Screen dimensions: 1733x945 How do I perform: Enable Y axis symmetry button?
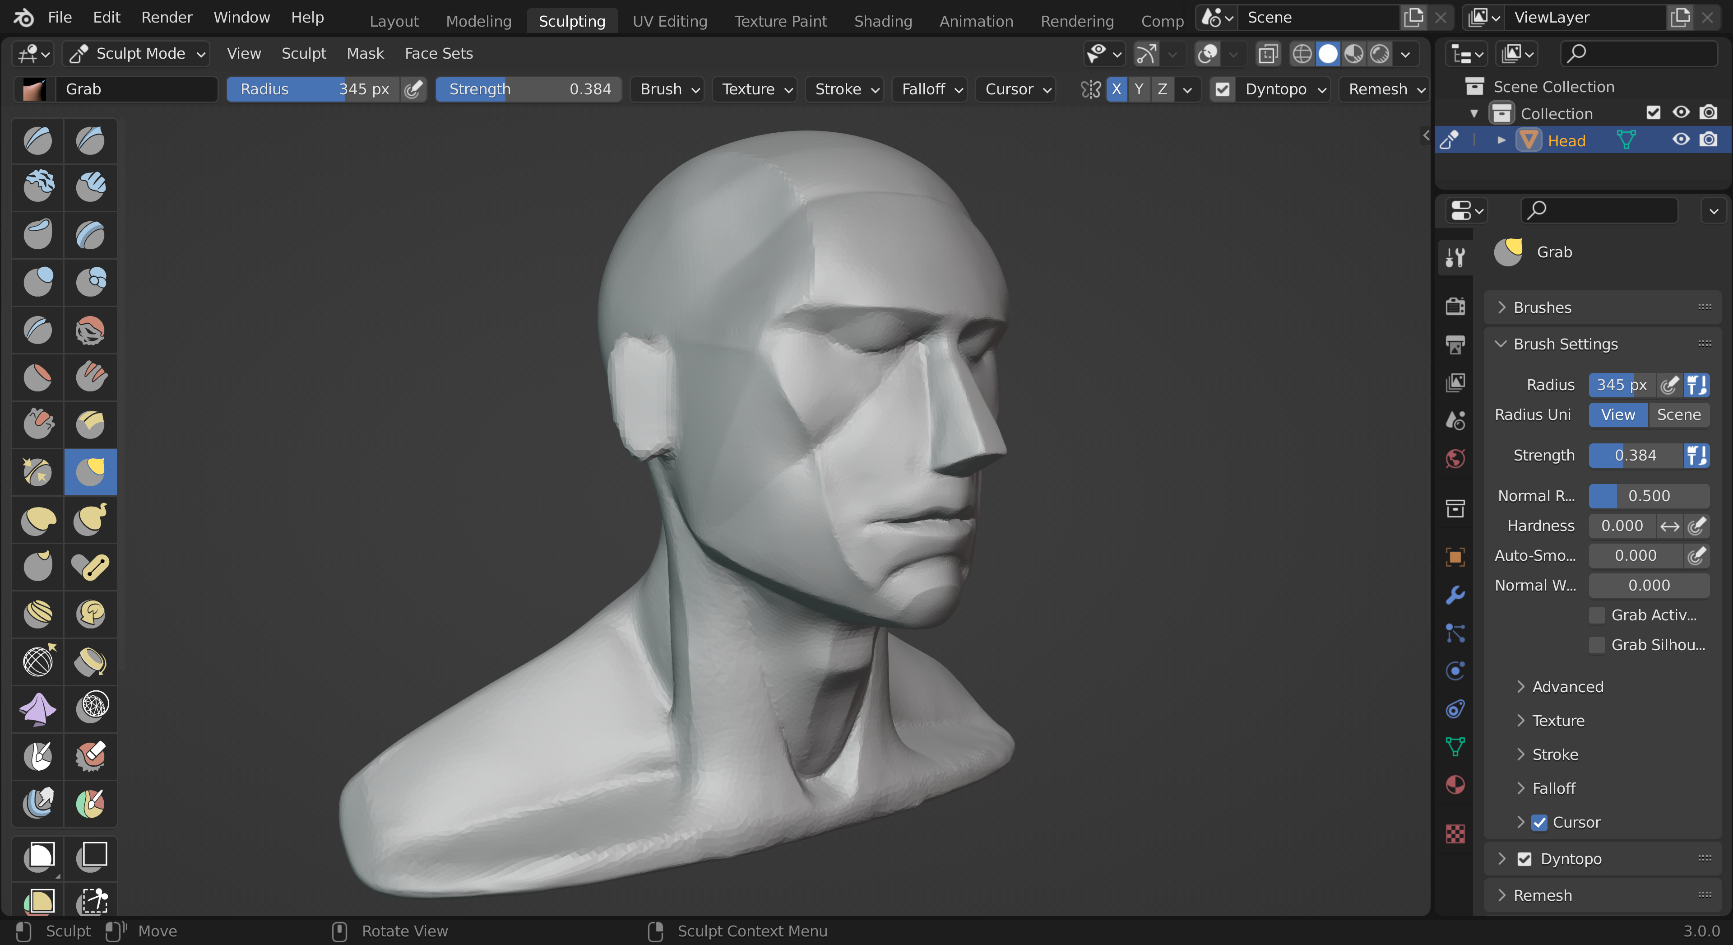(x=1138, y=89)
